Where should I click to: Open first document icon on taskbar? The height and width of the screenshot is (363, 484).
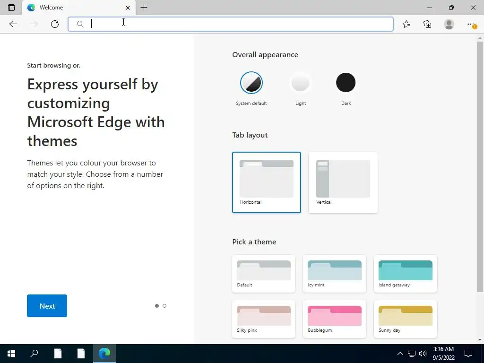coord(58,354)
